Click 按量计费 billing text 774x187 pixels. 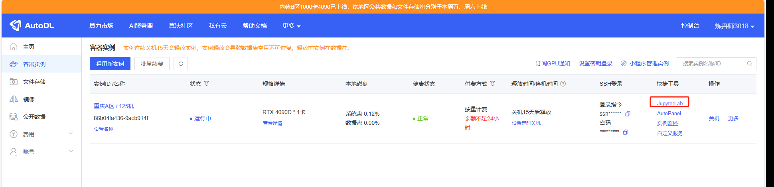[476, 109]
